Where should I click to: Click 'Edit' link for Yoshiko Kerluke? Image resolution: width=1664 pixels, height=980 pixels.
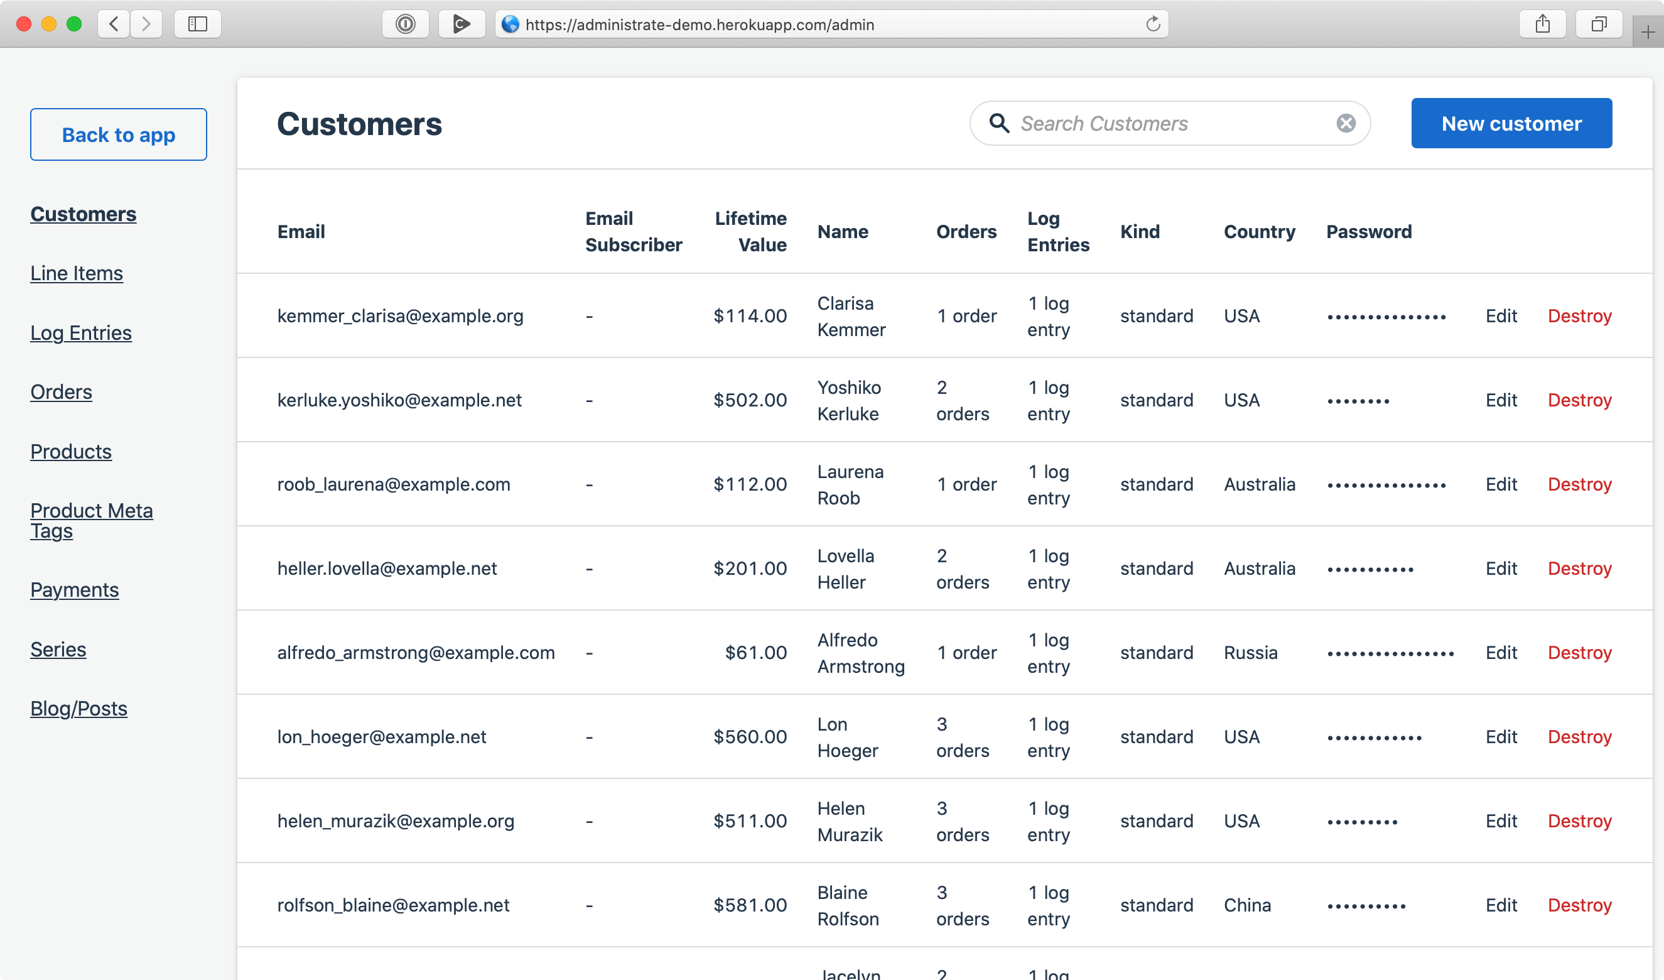pos(1501,400)
